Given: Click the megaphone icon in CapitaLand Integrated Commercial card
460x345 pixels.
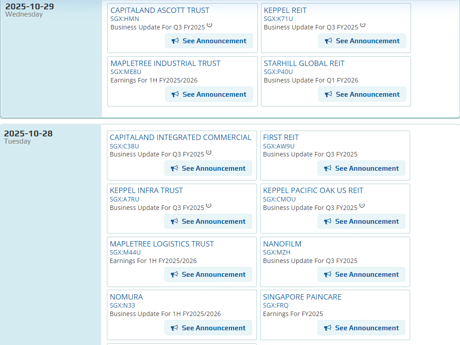Looking at the screenshot, I should 174,168.
